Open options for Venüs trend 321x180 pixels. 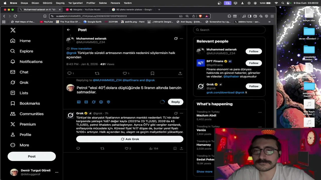point(260,127)
